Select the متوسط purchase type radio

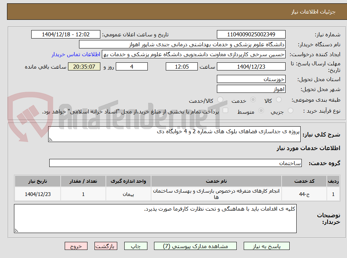(261, 110)
